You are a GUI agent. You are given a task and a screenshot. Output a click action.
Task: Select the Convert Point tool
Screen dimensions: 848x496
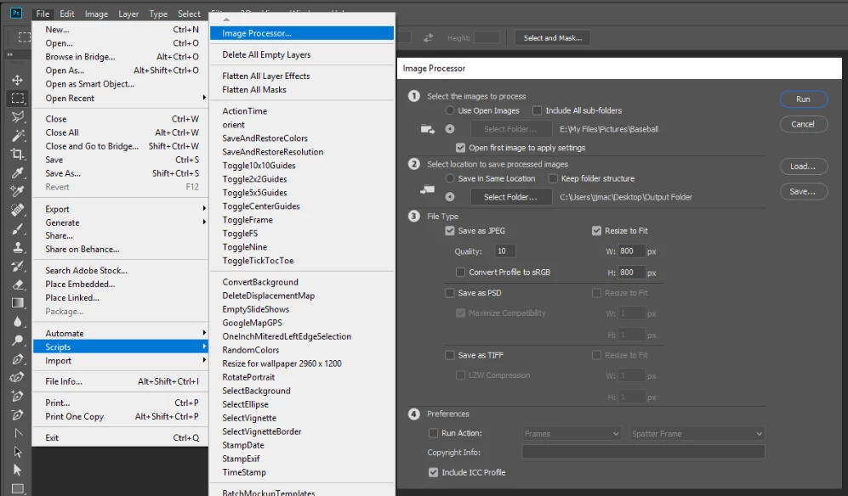point(17,433)
